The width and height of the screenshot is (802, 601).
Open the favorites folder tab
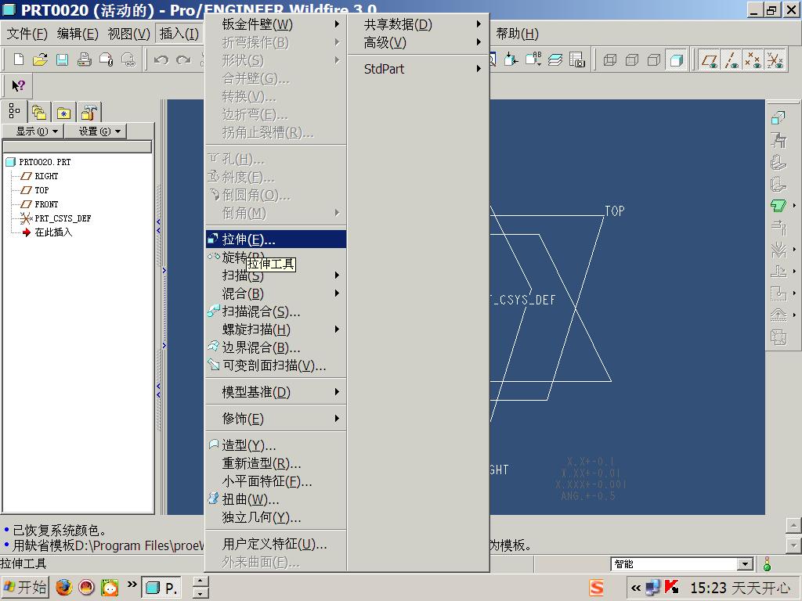(63, 112)
